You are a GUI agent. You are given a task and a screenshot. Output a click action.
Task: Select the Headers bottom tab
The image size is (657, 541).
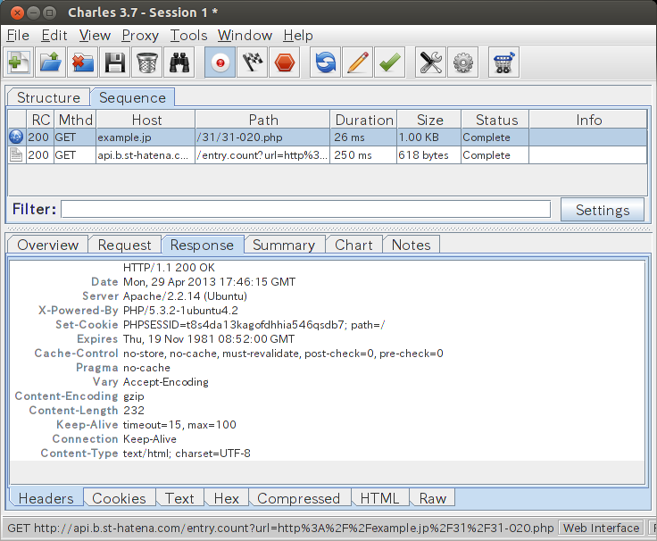(46, 498)
